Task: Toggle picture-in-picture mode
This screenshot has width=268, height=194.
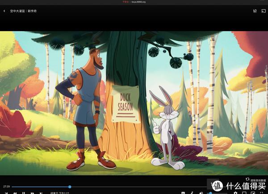Action: [253, 193]
